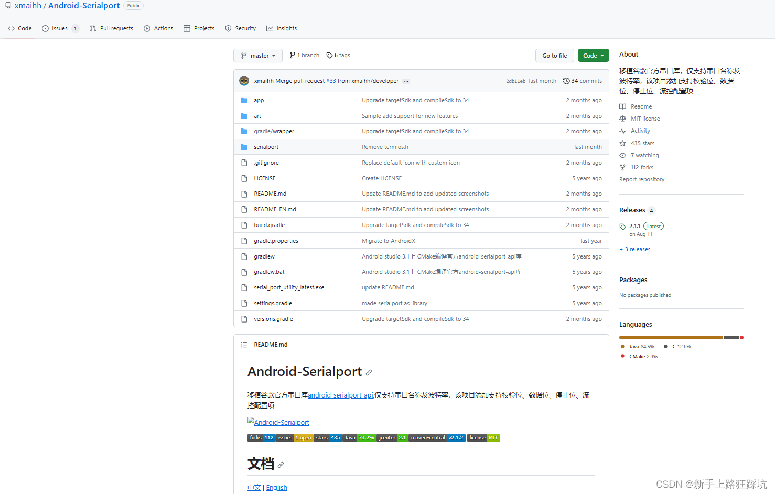Open the versions.gradle file name

pos(273,319)
